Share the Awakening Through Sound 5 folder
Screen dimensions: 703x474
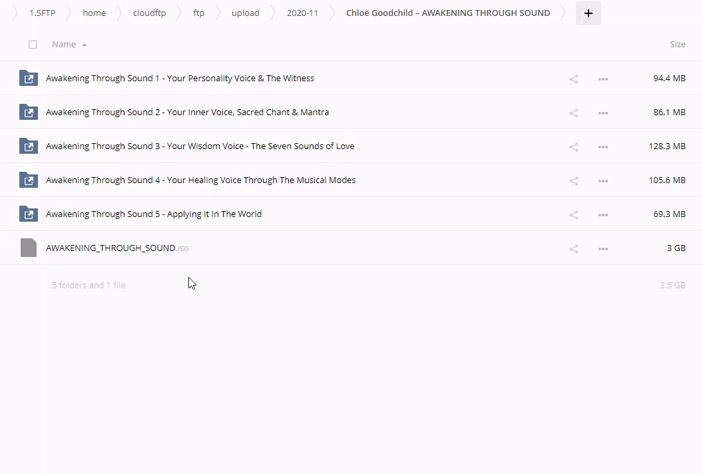pos(573,214)
